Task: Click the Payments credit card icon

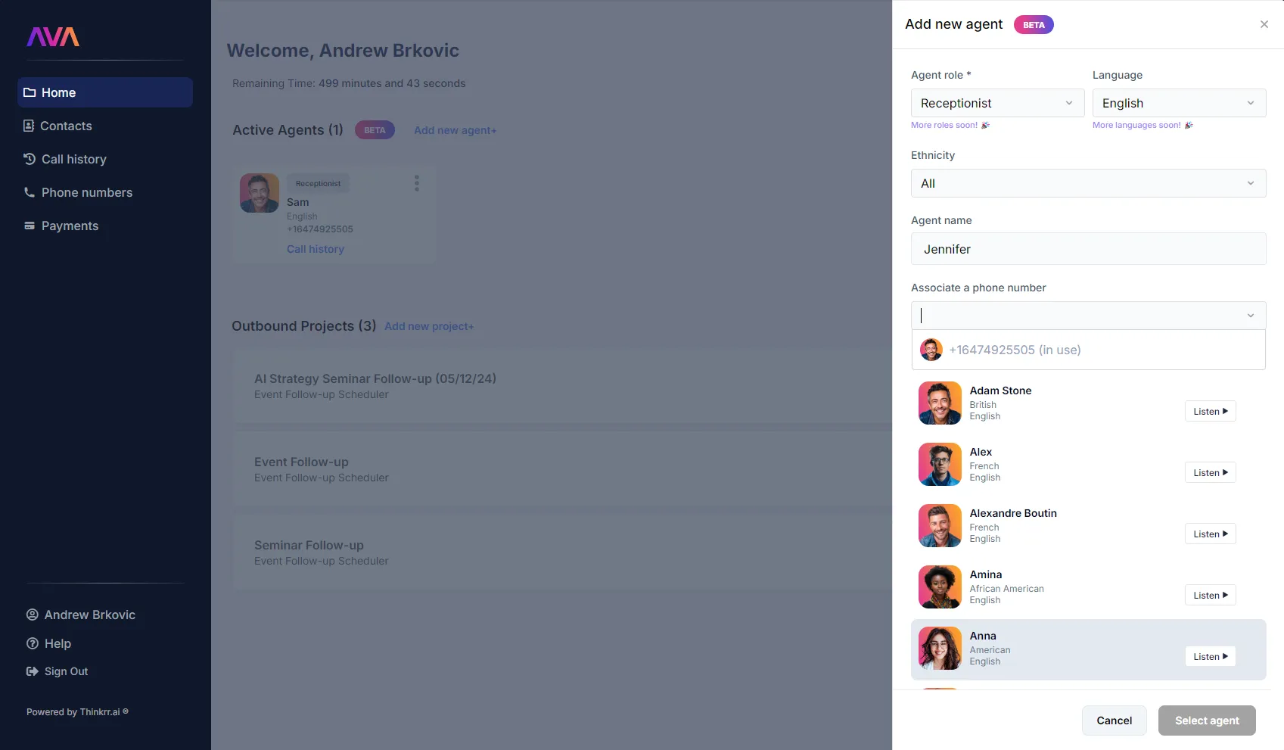Action: 30,226
